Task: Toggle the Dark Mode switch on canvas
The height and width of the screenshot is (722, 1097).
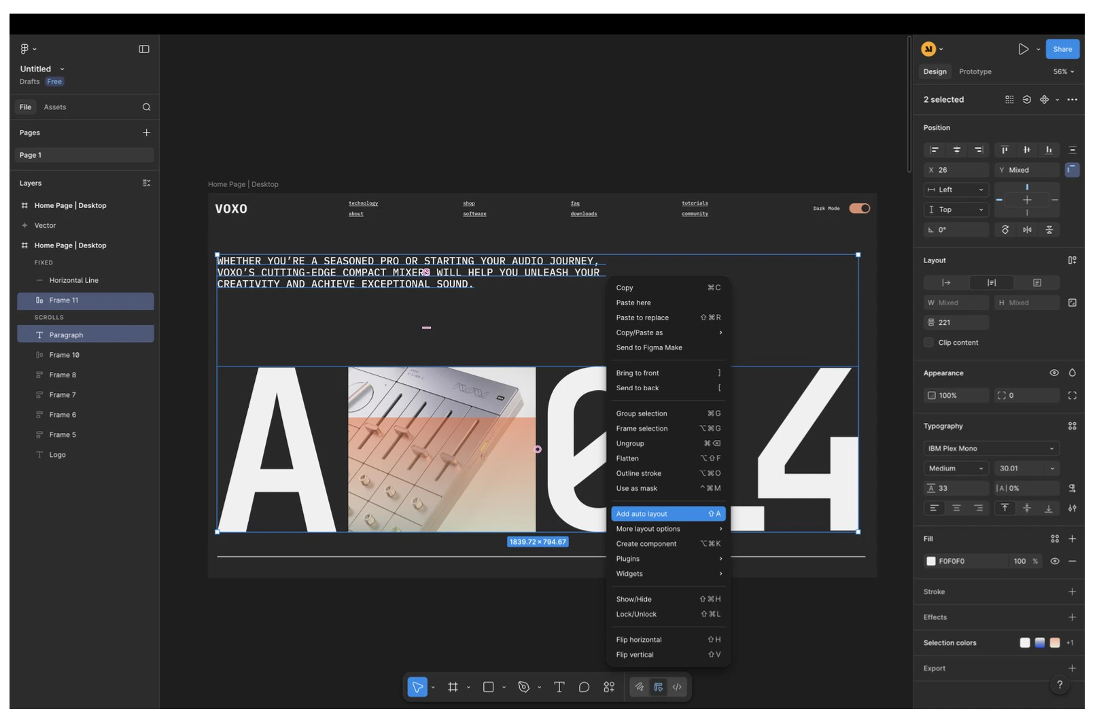Action: click(859, 208)
